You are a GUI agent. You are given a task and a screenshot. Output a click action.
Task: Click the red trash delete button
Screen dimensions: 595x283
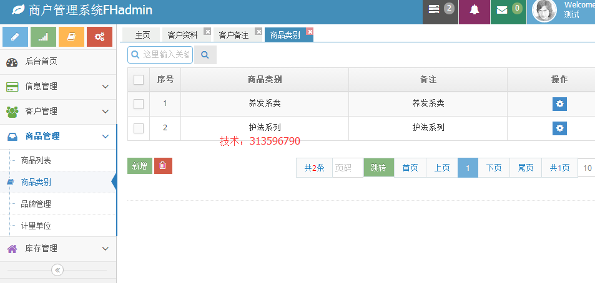coord(163,166)
